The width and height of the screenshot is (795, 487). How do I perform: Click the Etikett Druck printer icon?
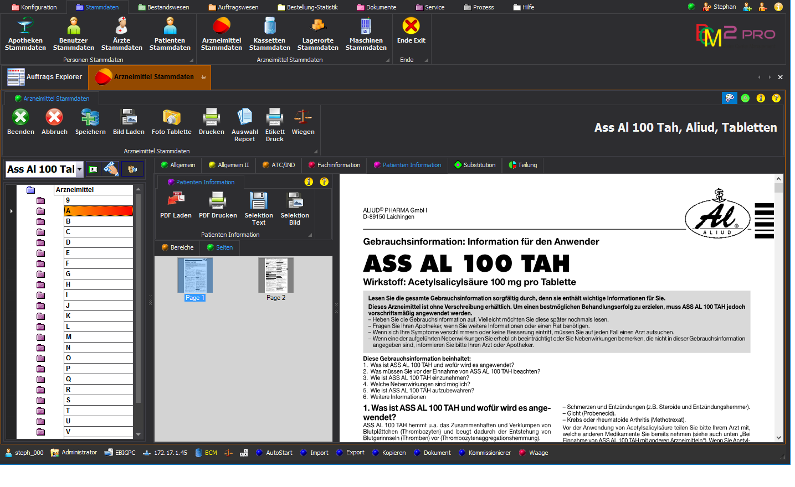274,118
